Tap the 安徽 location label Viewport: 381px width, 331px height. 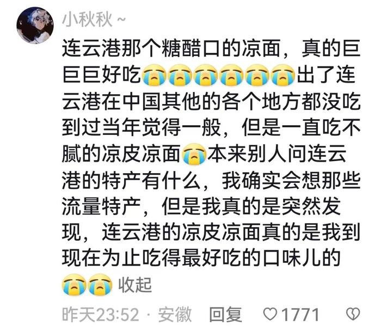(175, 315)
